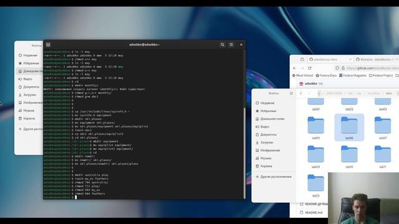The height and width of the screenshot is (224, 399).
Task: Select the labs path segment
Action: coord(388,93)
